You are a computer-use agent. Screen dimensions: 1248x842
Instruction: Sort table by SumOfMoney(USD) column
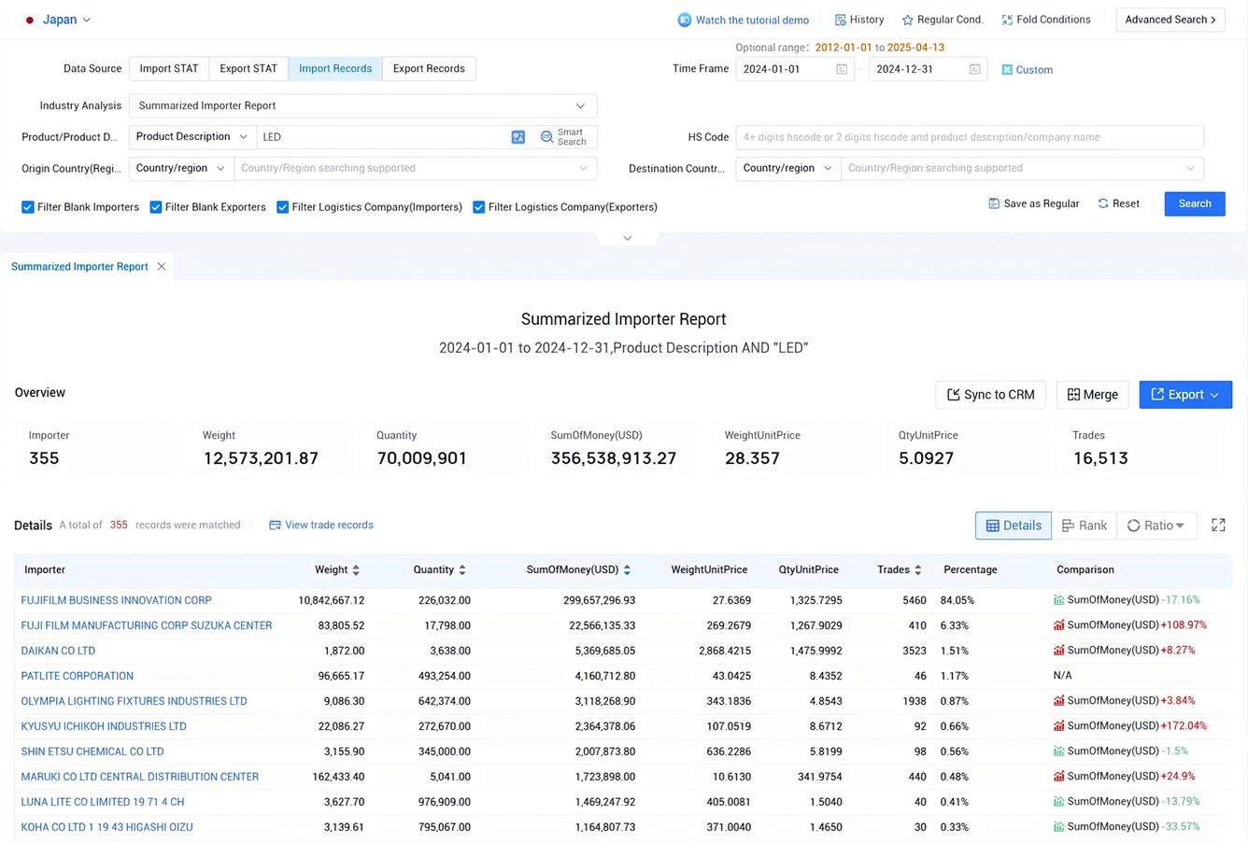627,569
